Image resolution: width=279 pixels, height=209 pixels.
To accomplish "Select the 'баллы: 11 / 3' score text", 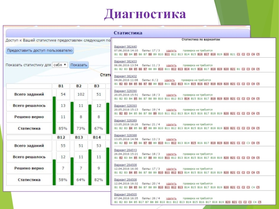I will click(151, 65).
